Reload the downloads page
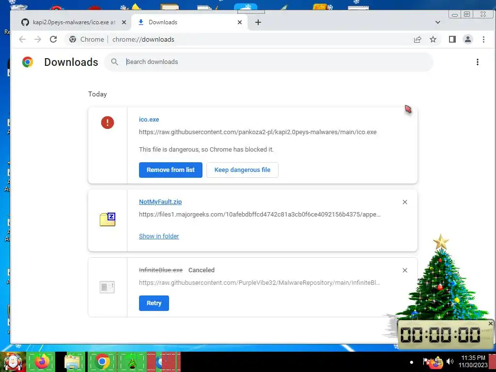Screen dimensions: 496x372 (x=53, y=39)
